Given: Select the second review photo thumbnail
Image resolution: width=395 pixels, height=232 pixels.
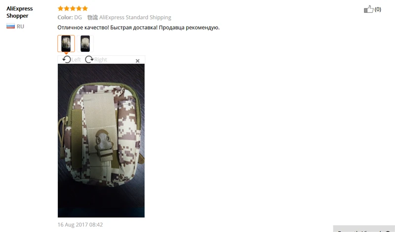Looking at the screenshot, I should pos(85,43).
